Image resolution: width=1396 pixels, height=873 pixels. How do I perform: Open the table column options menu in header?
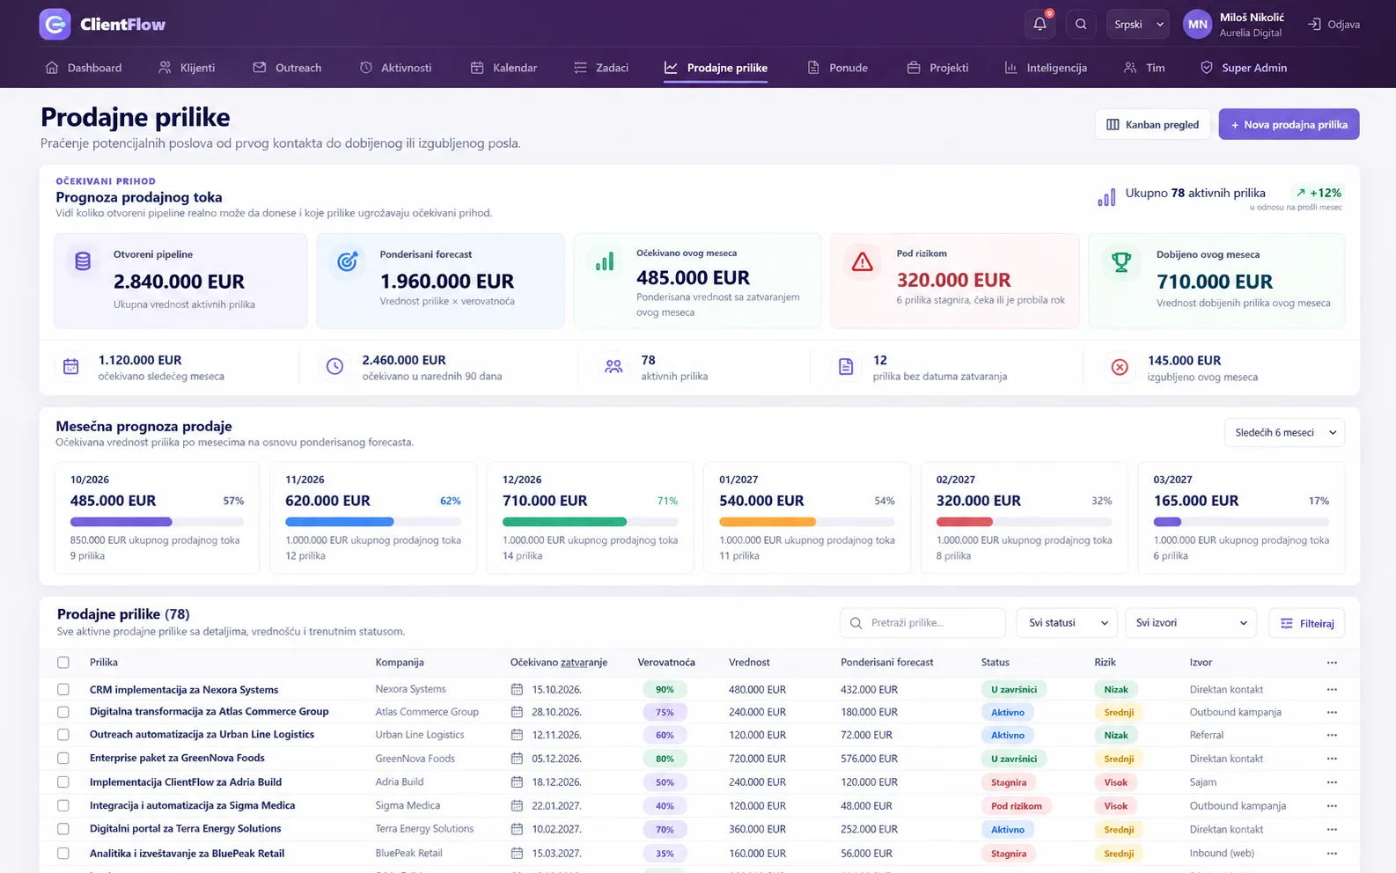pos(1332,662)
